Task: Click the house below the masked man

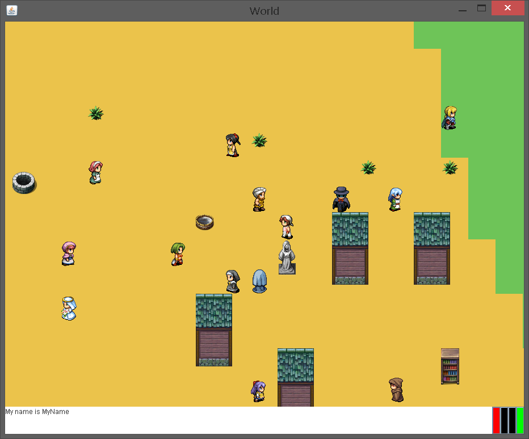Action: pyautogui.click(x=350, y=248)
